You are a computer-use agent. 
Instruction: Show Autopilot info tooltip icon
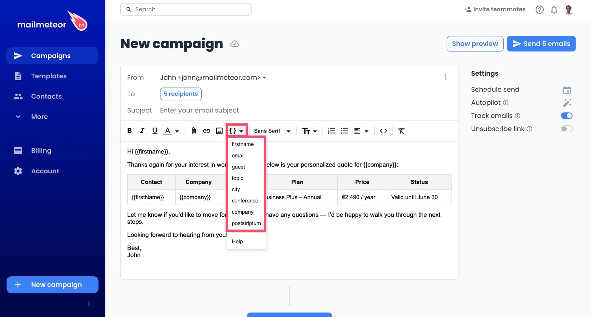click(x=506, y=103)
